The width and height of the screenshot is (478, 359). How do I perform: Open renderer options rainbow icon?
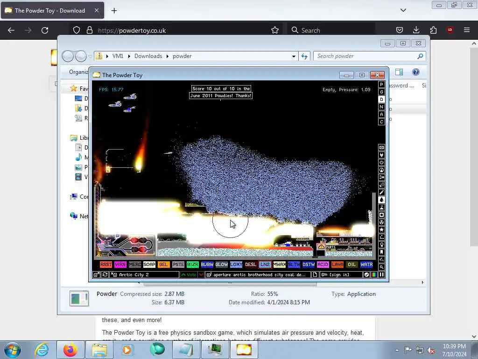(374, 275)
